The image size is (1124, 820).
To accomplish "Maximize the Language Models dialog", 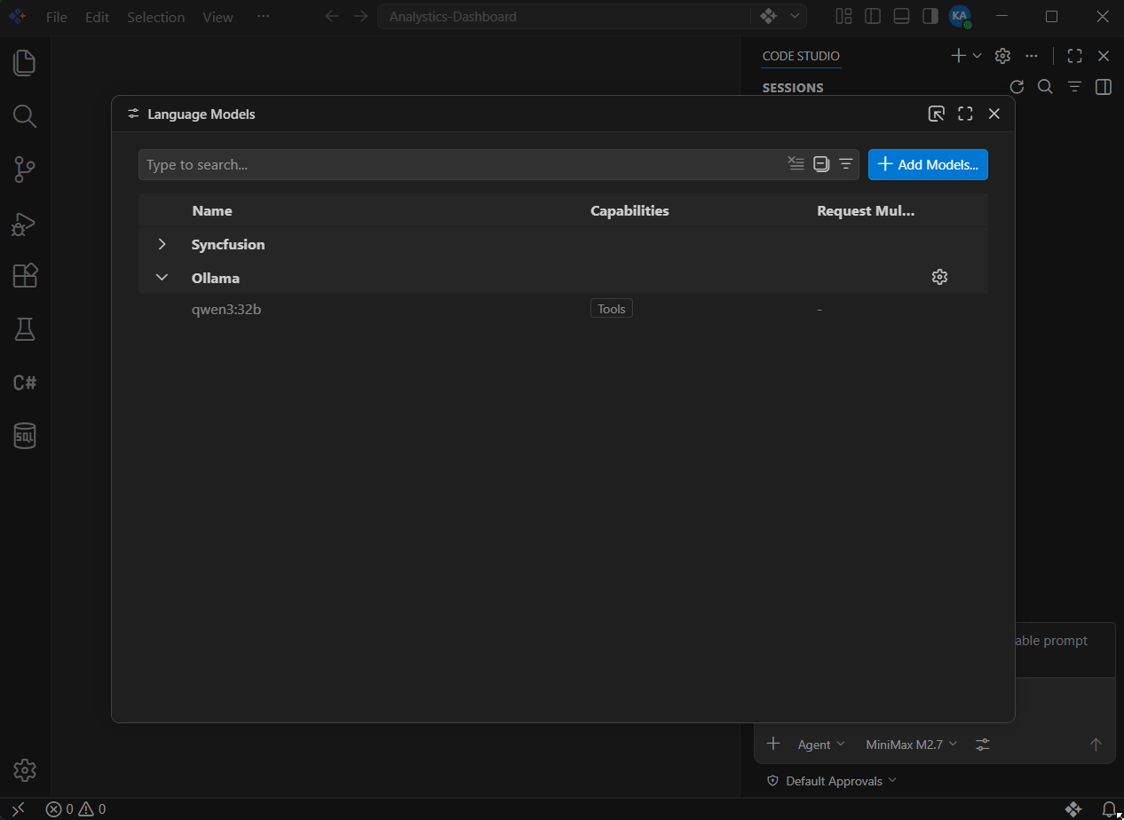I will (965, 114).
